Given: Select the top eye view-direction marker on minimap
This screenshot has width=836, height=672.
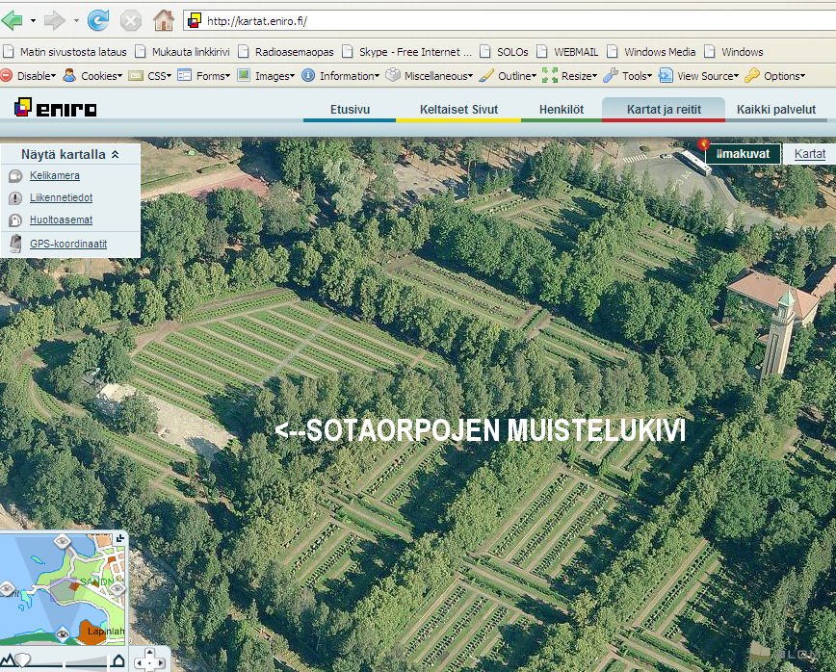Looking at the screenshot, I should (63, 542).
